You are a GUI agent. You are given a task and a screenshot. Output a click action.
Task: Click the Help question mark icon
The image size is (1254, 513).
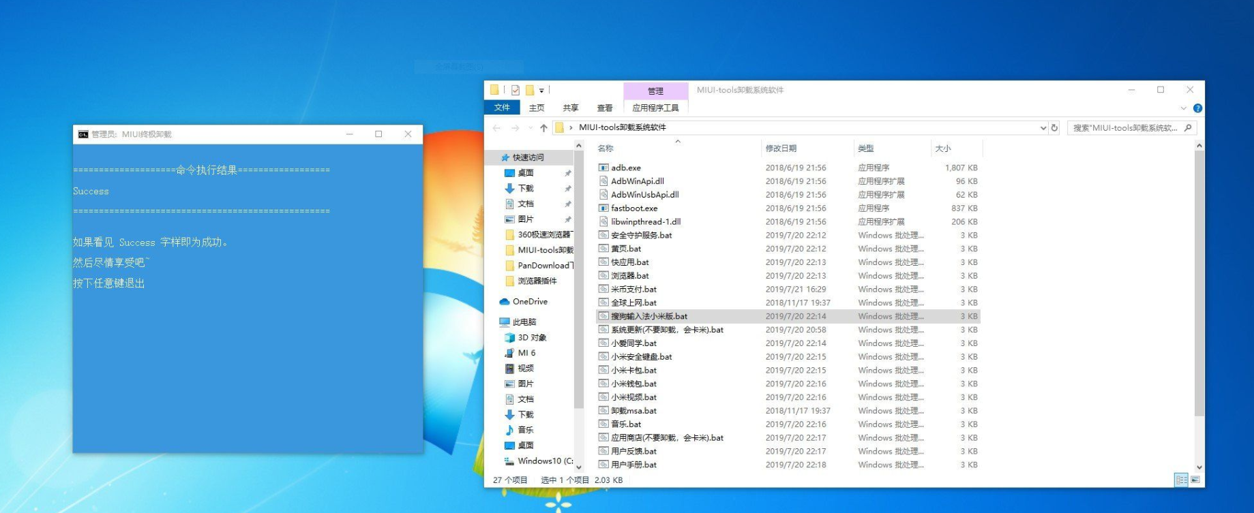pos(1197,108)
